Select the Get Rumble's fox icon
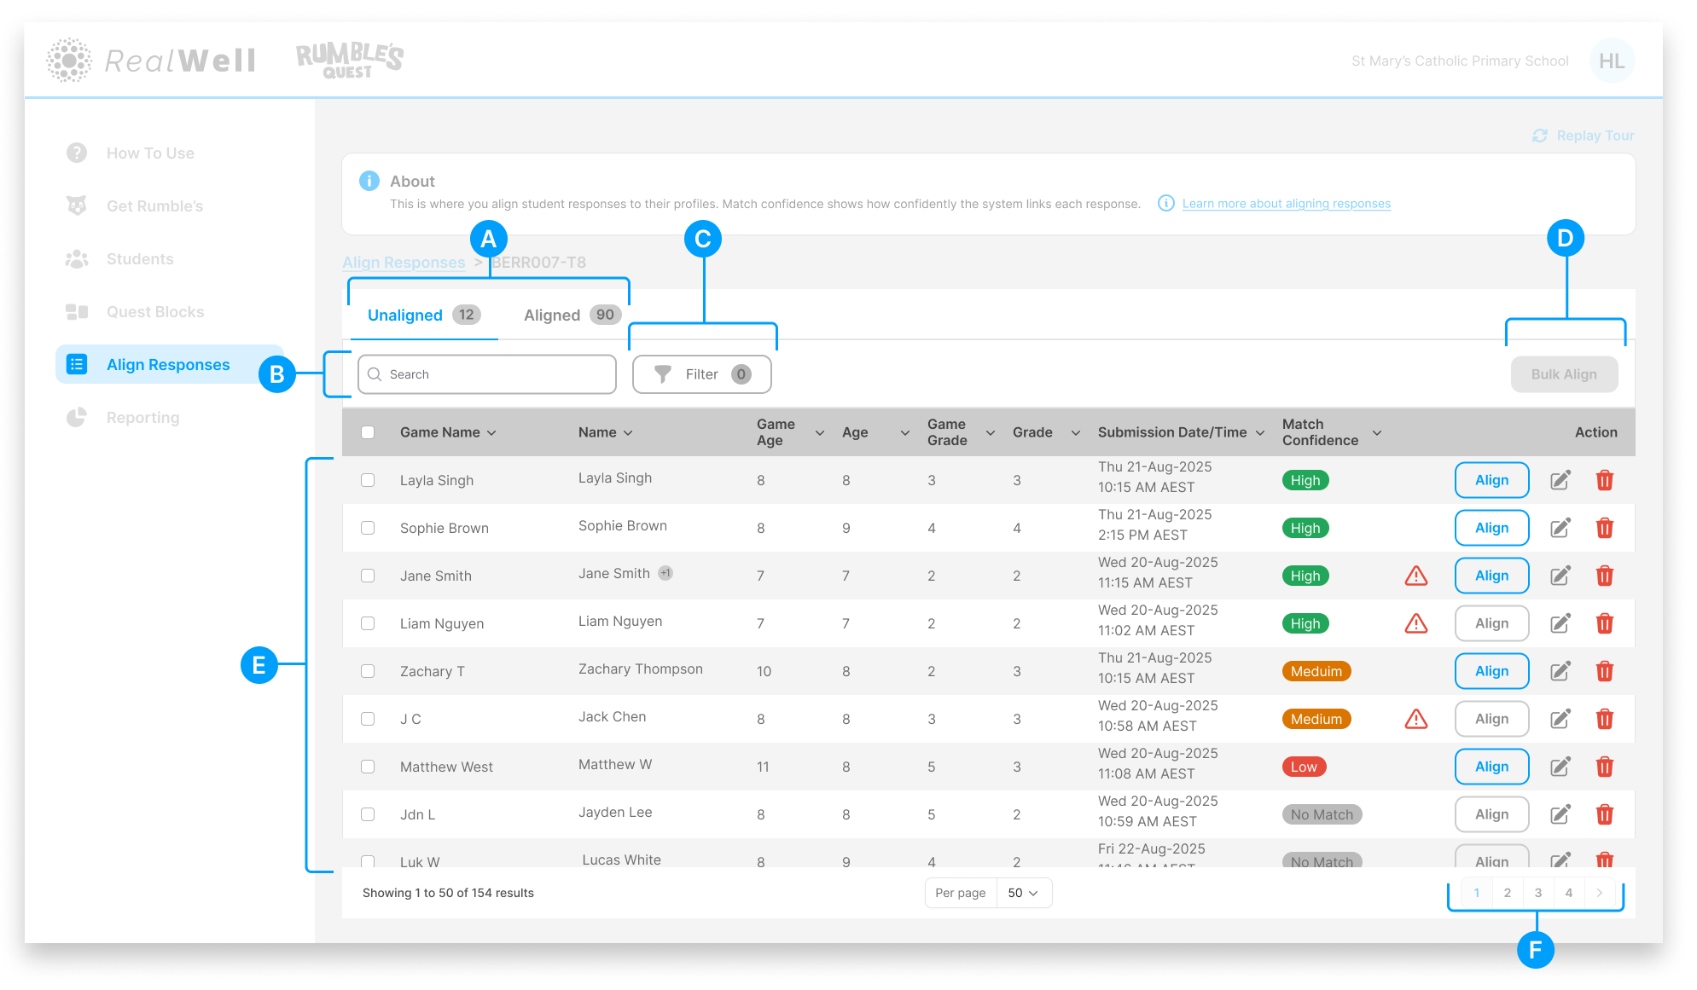Screen dimensions: 1697x990 (x=77, y=206)
